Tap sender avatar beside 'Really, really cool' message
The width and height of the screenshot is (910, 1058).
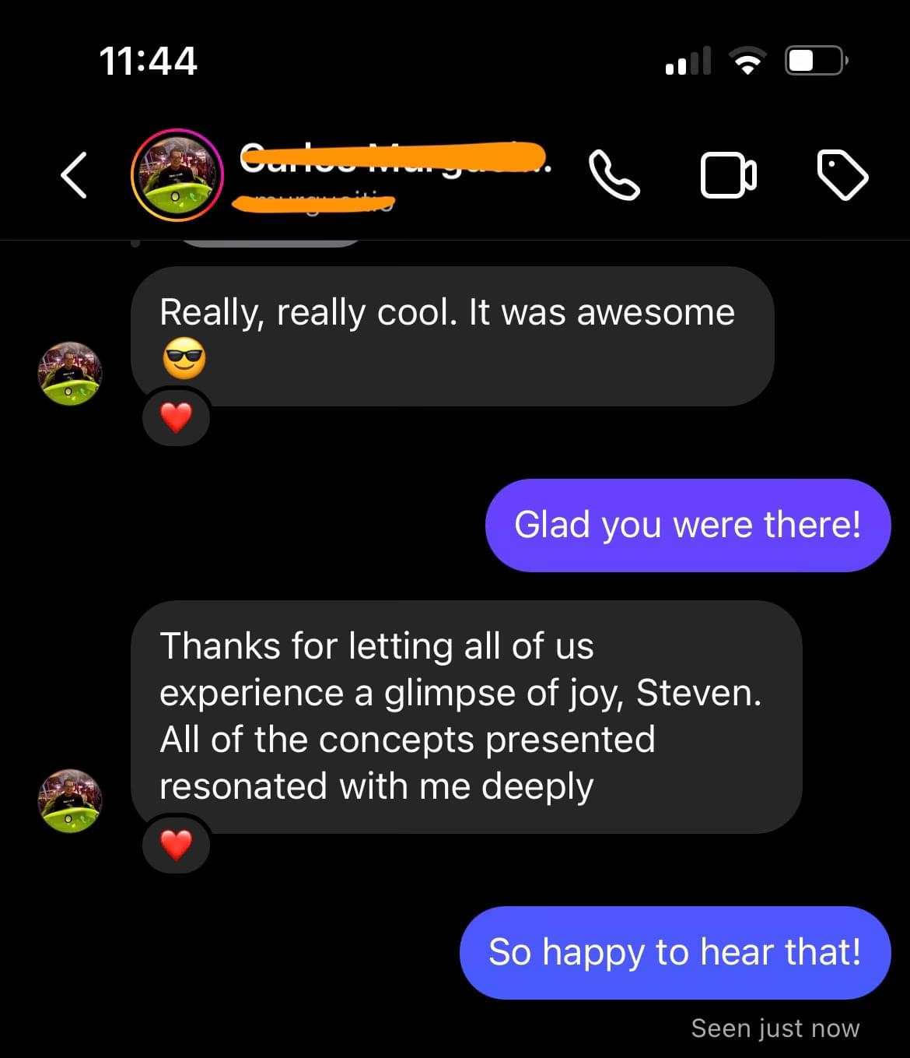tap(70, 373)
